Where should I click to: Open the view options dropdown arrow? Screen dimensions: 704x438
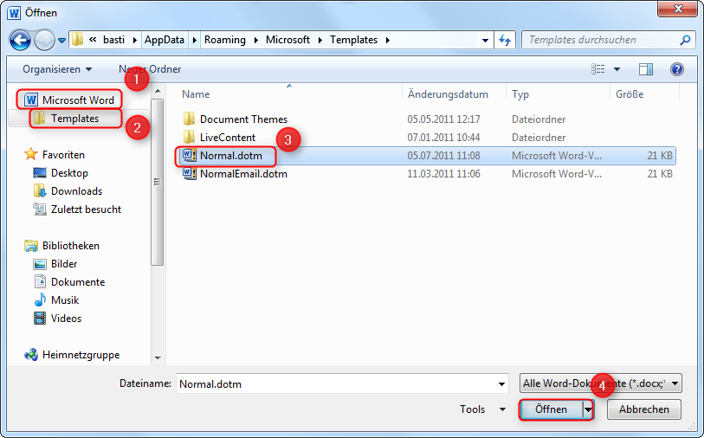pos(617,69)
